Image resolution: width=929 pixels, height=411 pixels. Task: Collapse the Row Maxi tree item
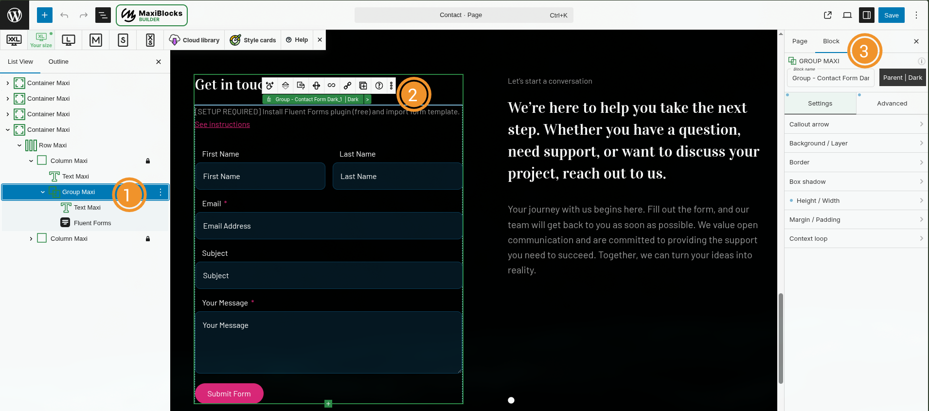[19, 145]
